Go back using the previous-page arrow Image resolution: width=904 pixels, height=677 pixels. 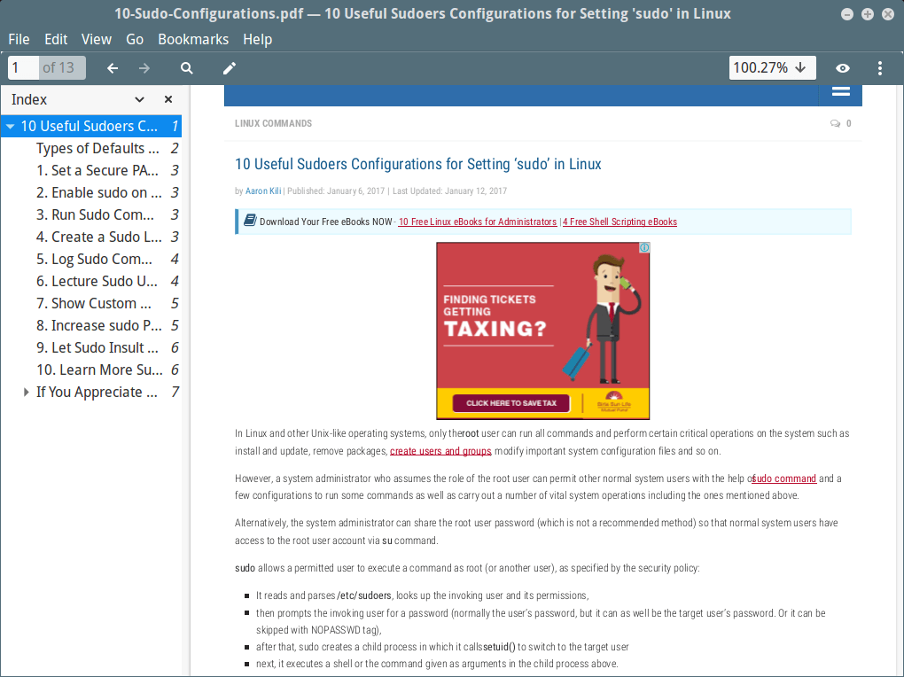point(113,67)
